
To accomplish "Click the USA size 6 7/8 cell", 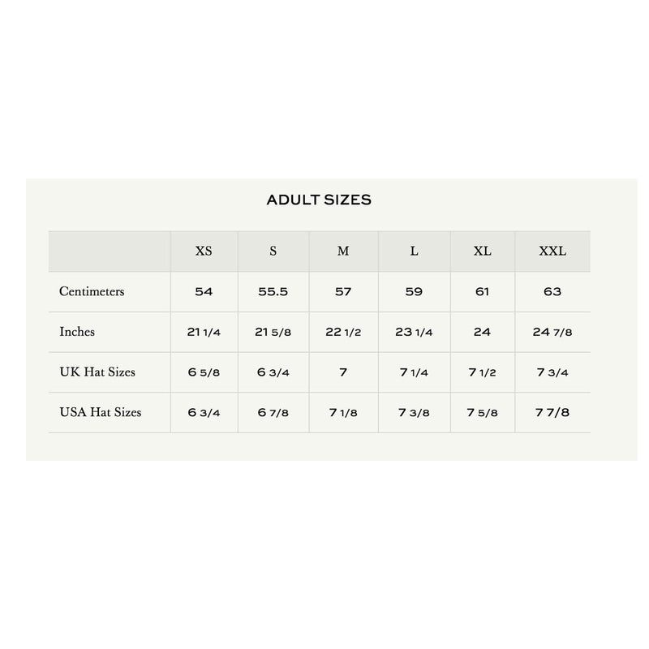I will coord(273,413).
